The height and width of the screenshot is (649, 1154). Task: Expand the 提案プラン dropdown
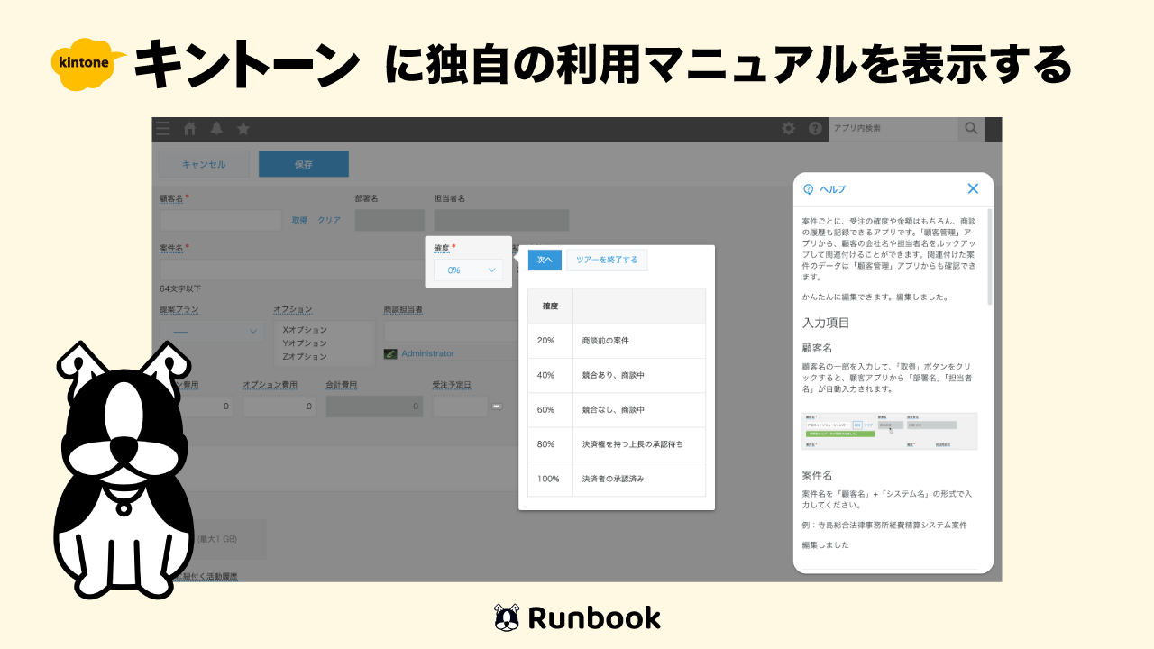coord(214,332)
